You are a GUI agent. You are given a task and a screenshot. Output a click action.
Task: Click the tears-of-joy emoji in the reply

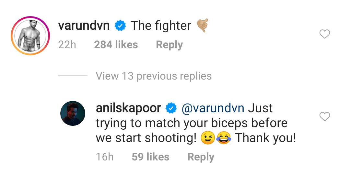pos(224,138)
